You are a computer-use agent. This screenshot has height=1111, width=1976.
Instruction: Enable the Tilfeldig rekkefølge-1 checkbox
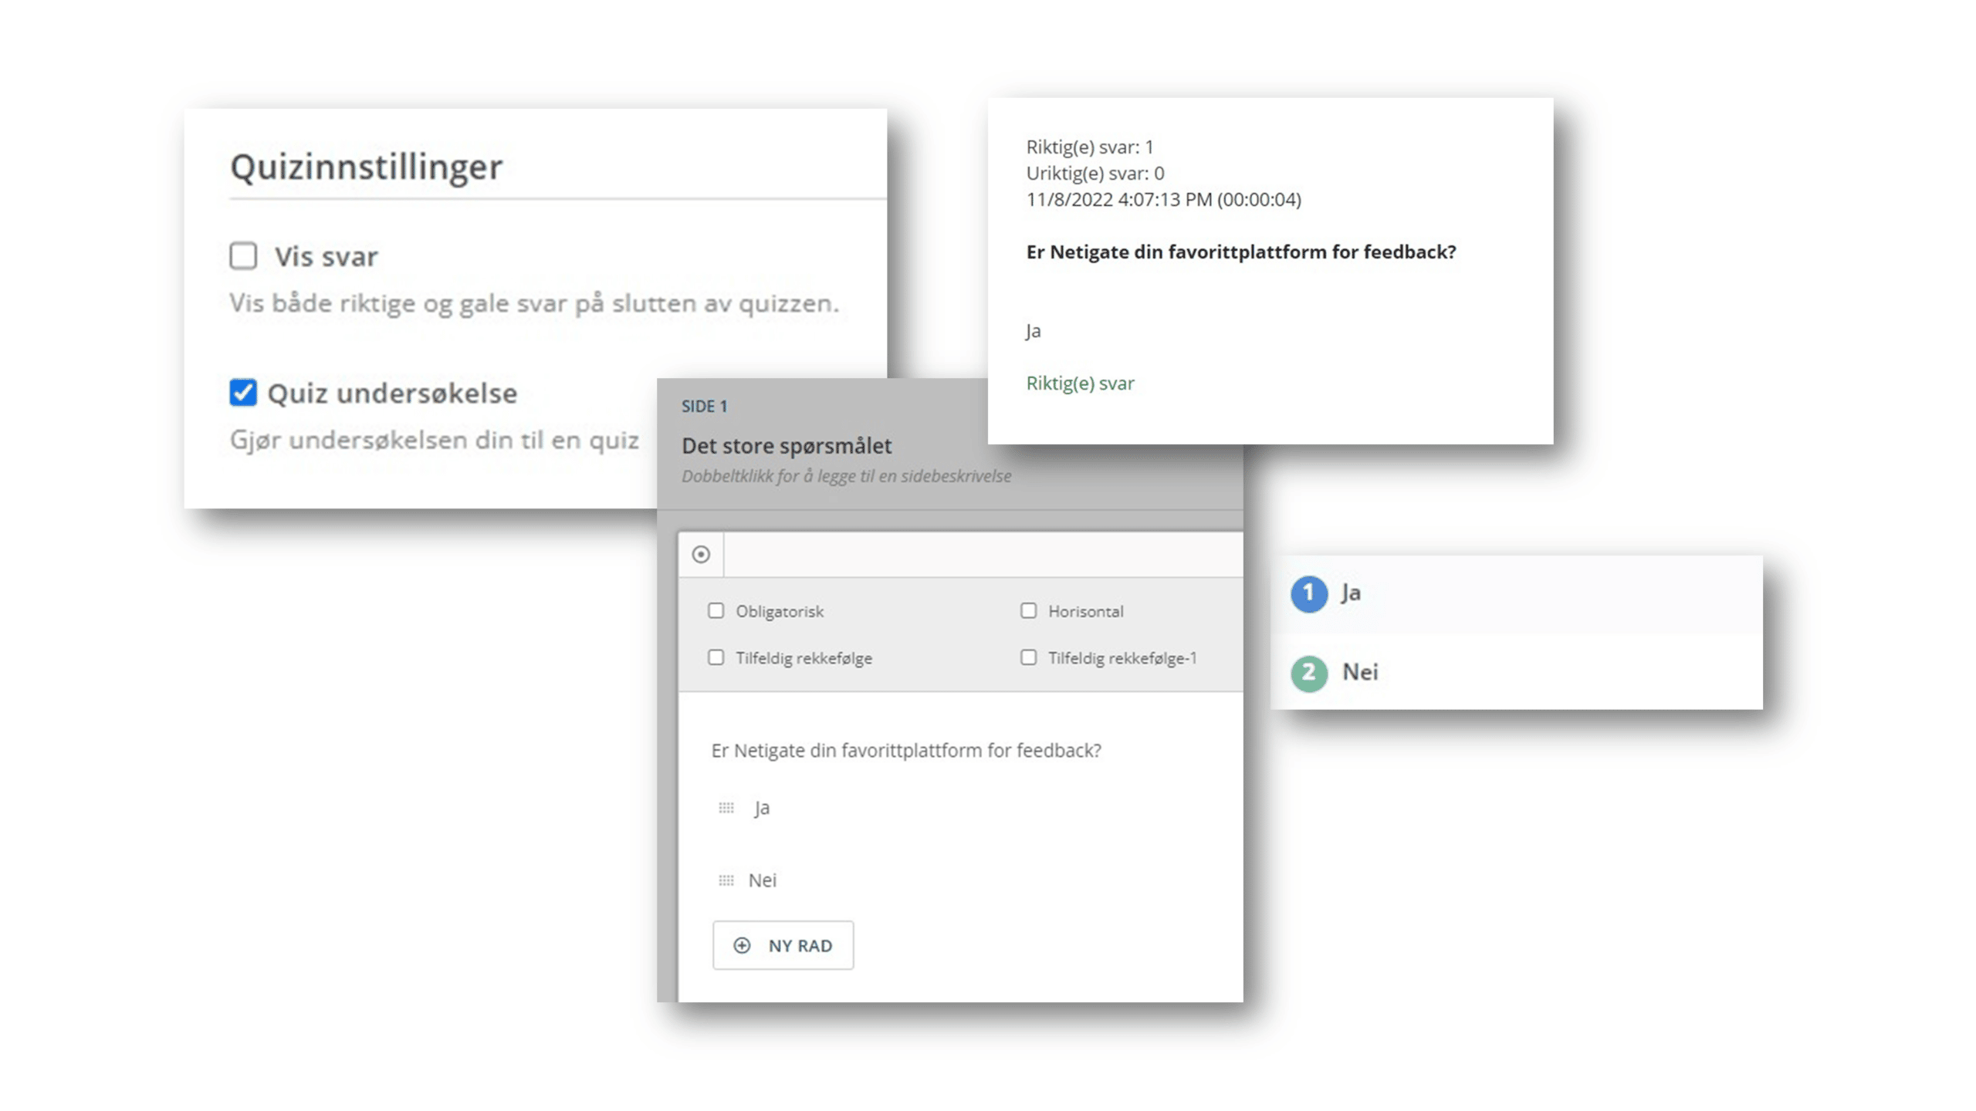(1028, 657)
